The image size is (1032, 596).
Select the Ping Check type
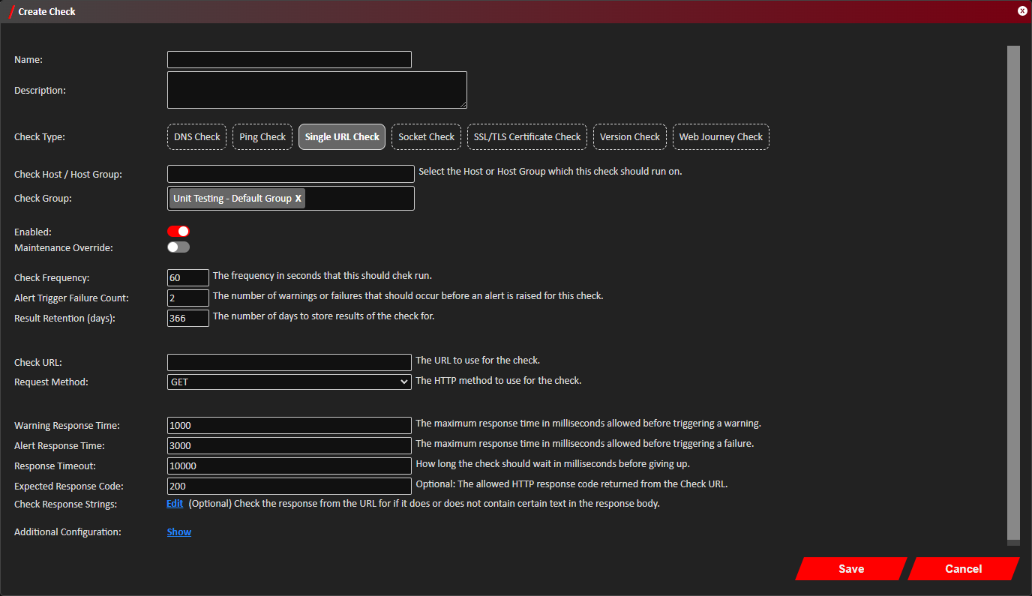tap(262, 137)
